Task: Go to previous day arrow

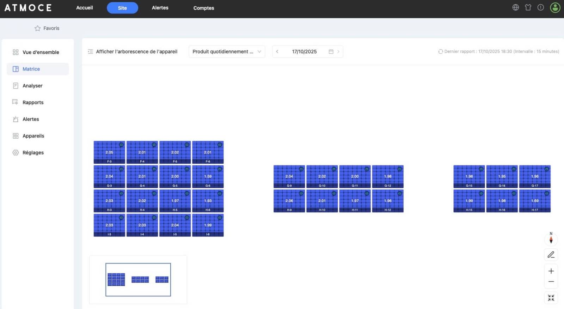Action: (x=277, y=51)
